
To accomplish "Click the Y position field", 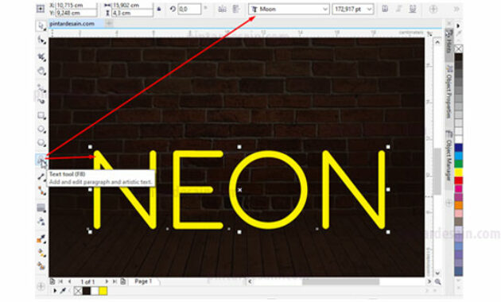I will click(76, 13).
